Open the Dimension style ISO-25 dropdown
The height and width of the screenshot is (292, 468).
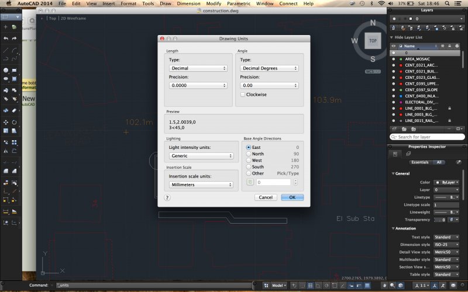tap(446, 245)
